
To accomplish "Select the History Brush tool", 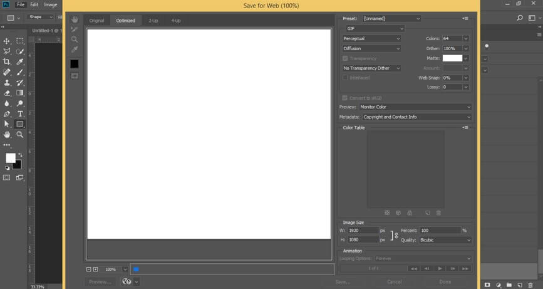I will click(x=20, y=83).
